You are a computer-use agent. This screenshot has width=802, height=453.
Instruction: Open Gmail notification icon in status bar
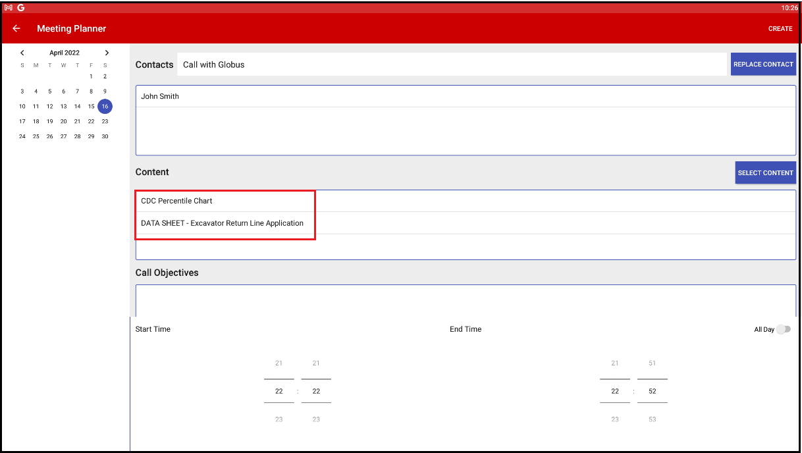9,7
